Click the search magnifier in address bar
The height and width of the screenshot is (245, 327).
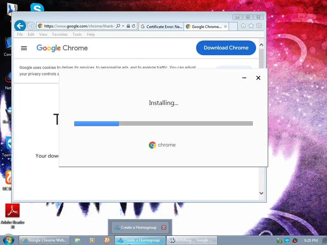(118, 26)
